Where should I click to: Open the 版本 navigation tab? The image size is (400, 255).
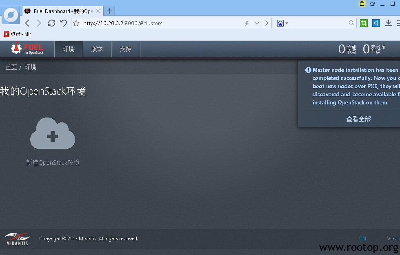(97, 49)
